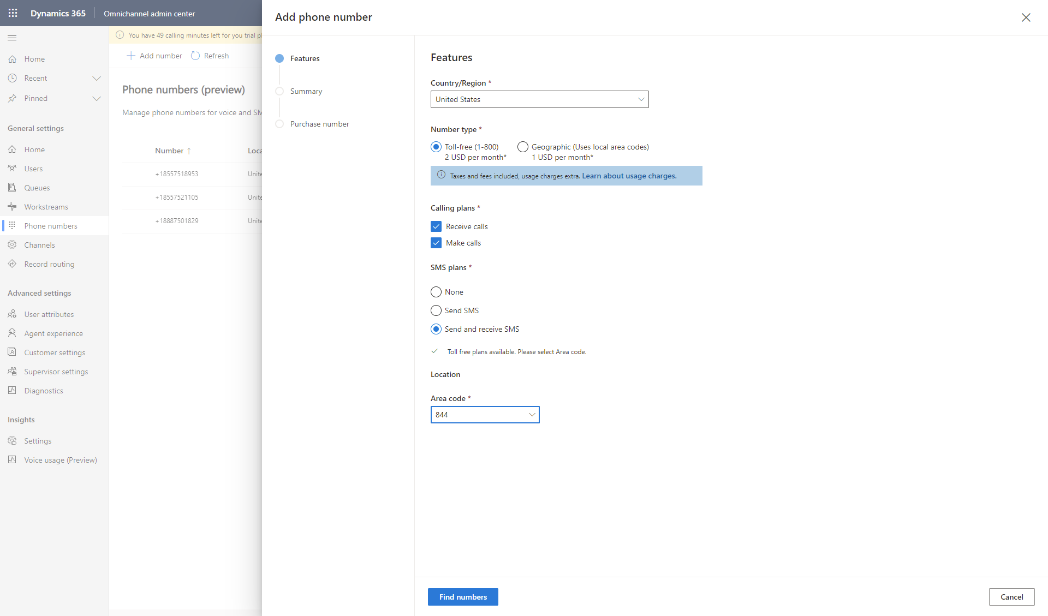Click the Add number icon

coord(130,55)
